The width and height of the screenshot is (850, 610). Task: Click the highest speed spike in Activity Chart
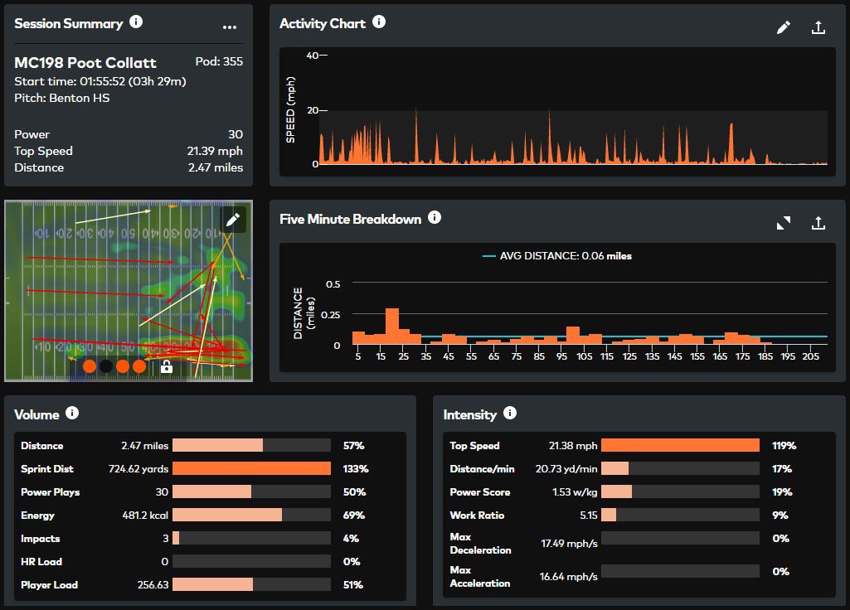(x=416, y=135)
